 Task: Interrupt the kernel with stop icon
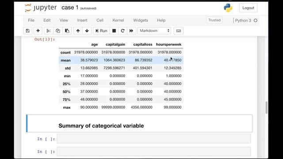tap(114, 31)
